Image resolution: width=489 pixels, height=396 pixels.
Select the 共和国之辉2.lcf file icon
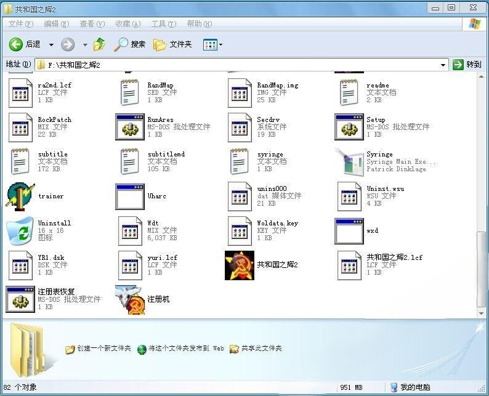click(349, 265)
